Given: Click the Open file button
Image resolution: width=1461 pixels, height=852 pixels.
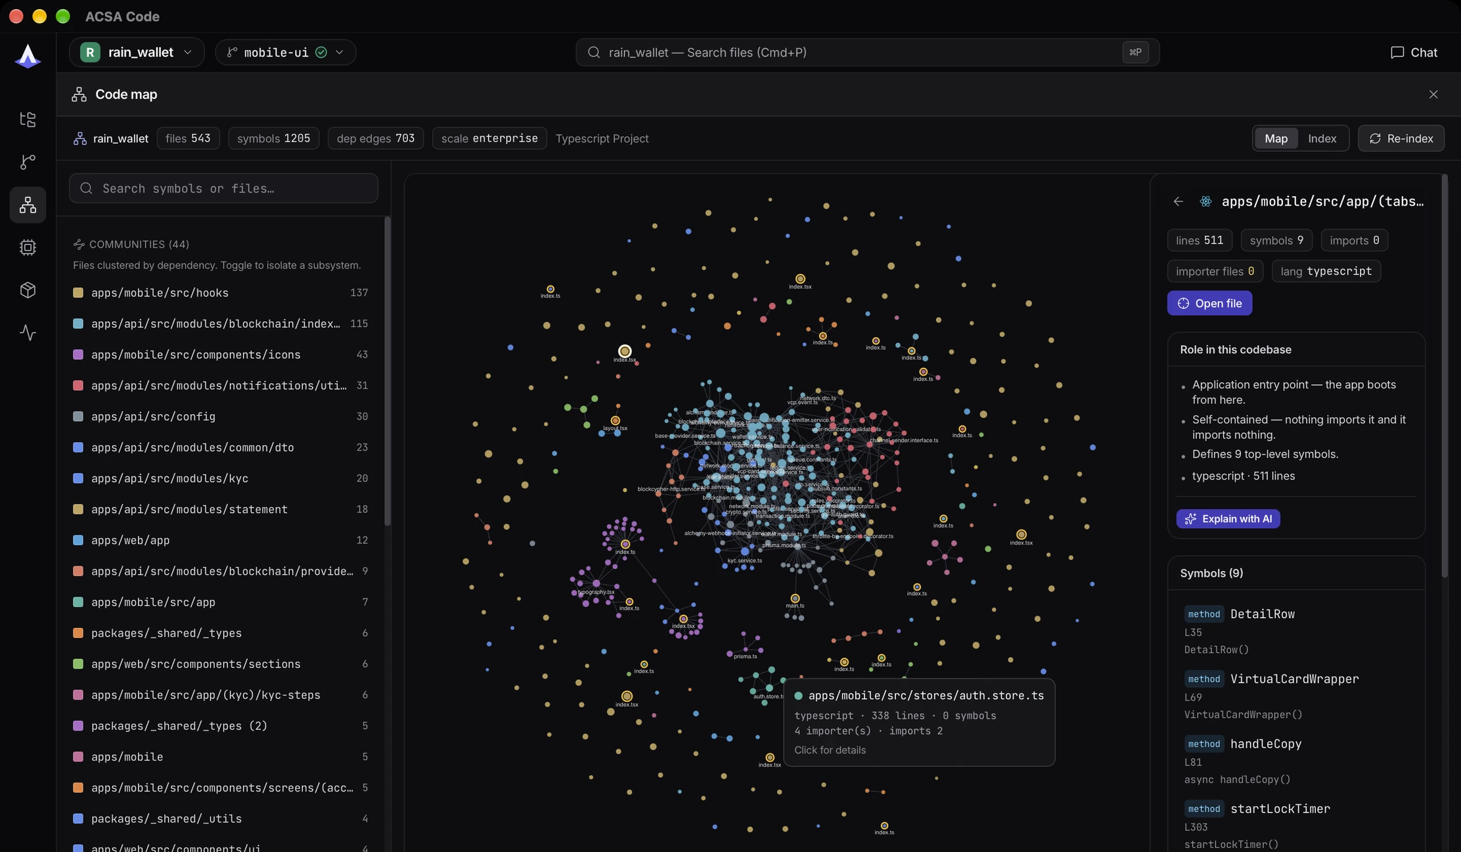Looking at the screenshot, I should (1209, 303).
